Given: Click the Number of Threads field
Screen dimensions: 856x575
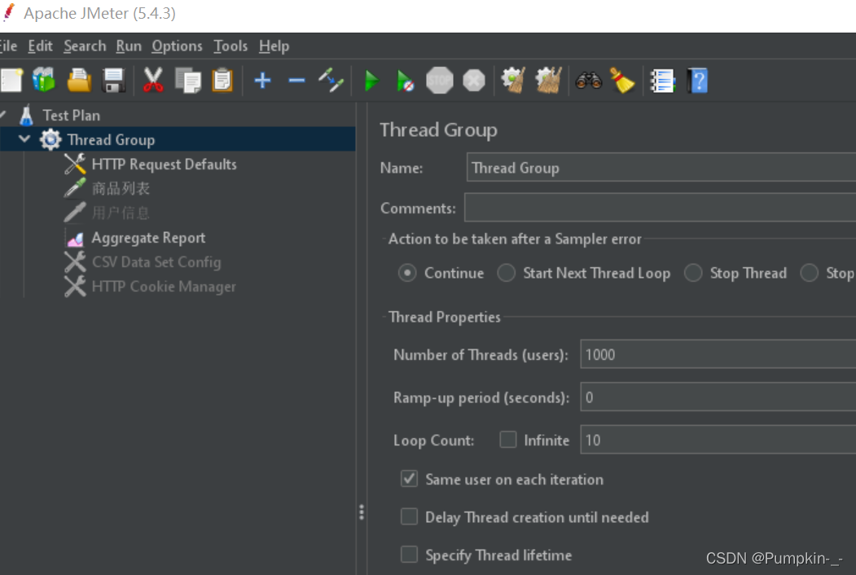Looking at the screenshot, I should pyautogui.click(x=718, y=354).
